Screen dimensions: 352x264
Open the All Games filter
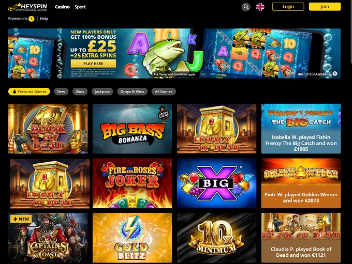[164, 91]
